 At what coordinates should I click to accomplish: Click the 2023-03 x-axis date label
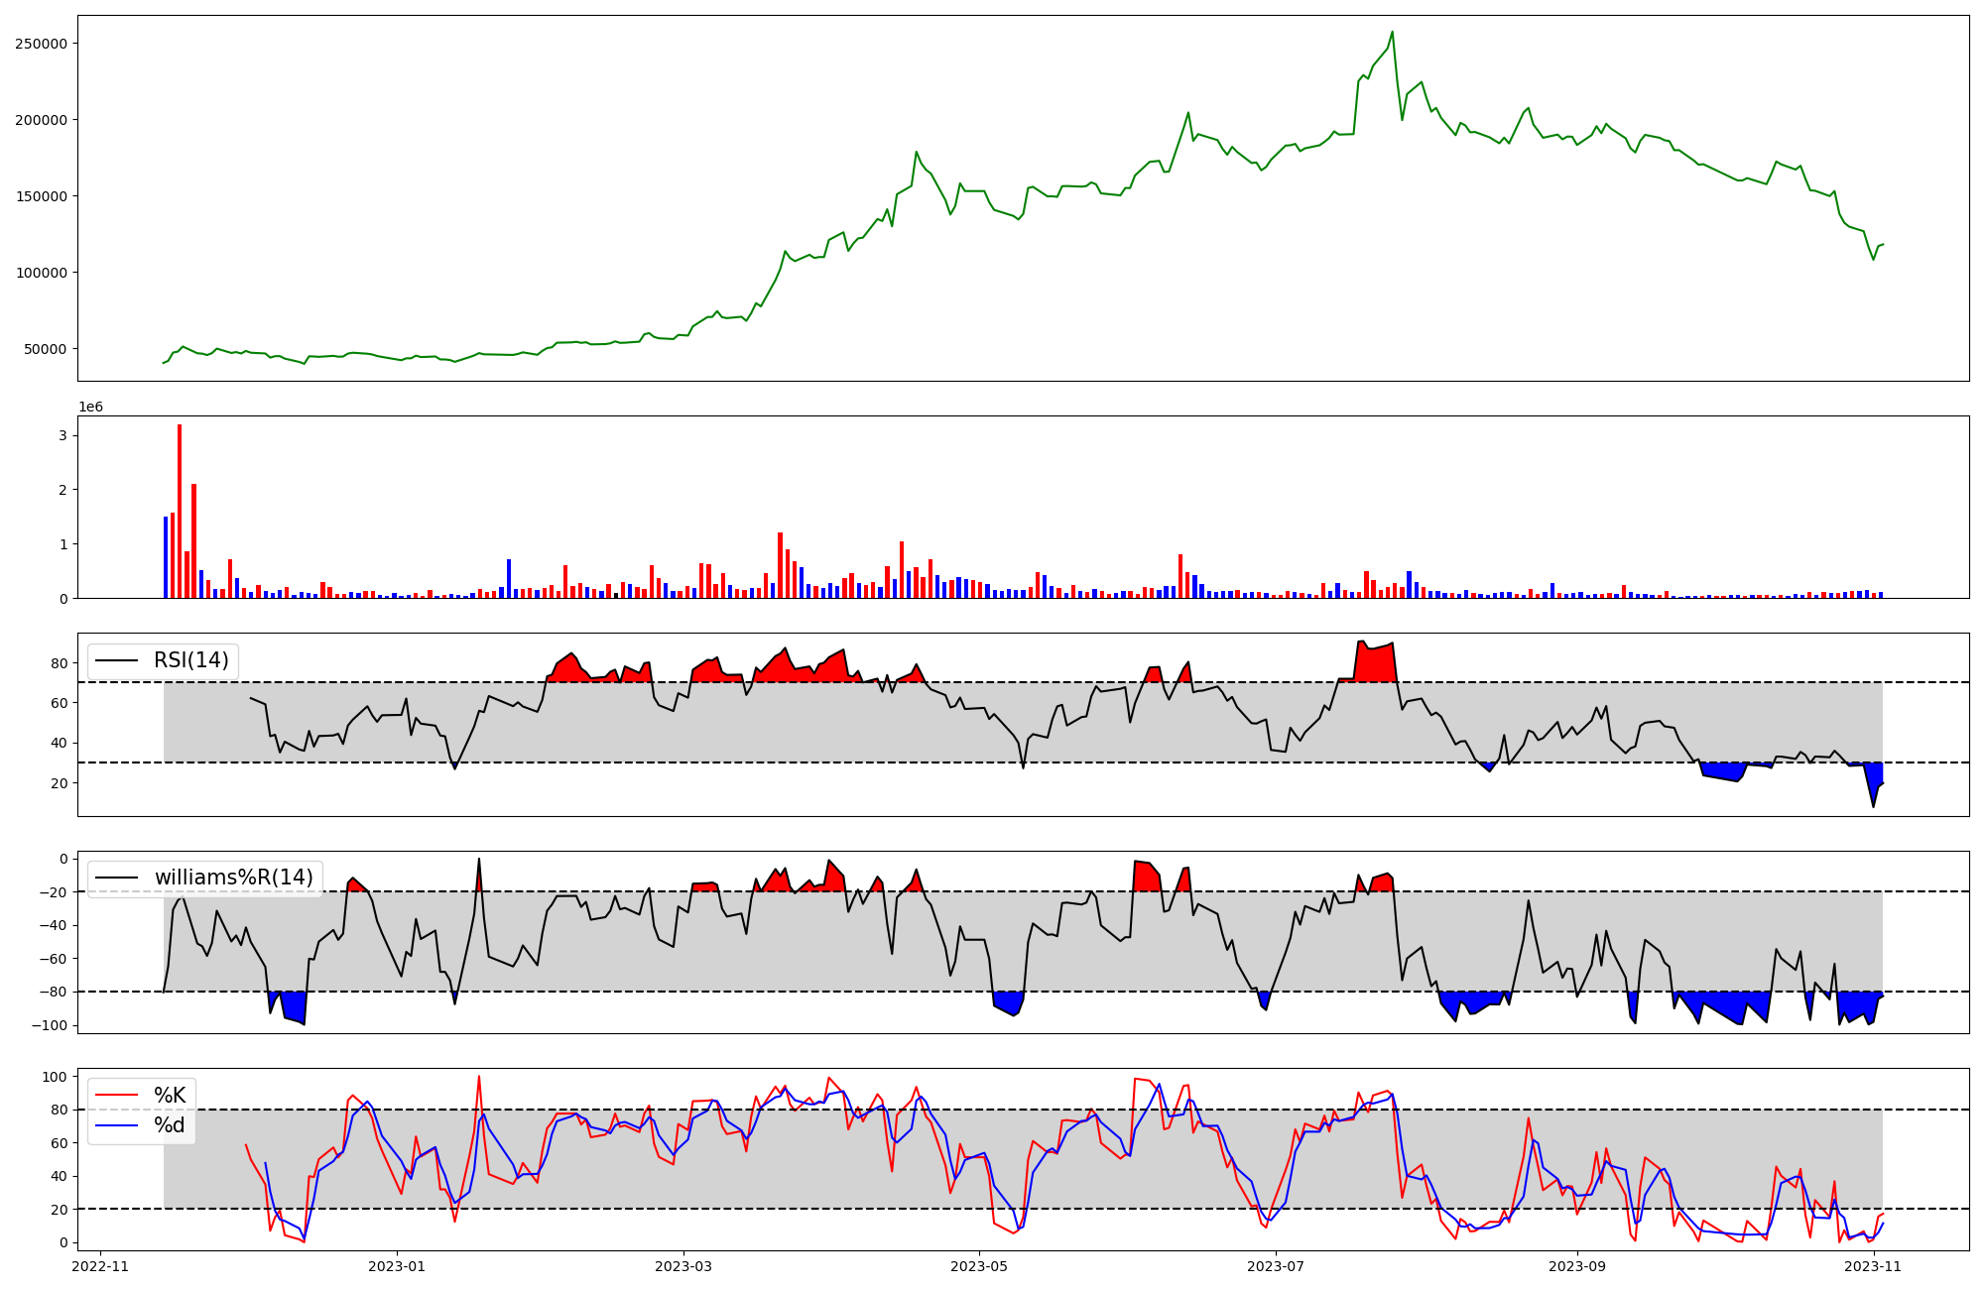pos(682,1265)
